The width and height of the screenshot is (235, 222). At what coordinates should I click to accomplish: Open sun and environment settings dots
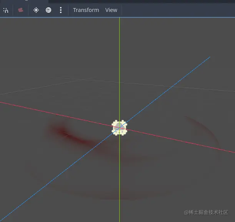click(x=61, y=10)
